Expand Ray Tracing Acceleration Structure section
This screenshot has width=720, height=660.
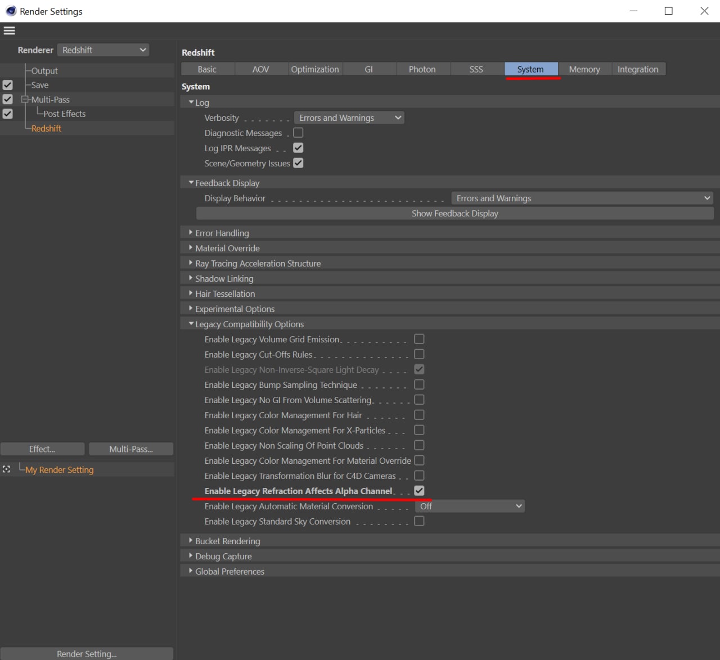coord(191,263)
